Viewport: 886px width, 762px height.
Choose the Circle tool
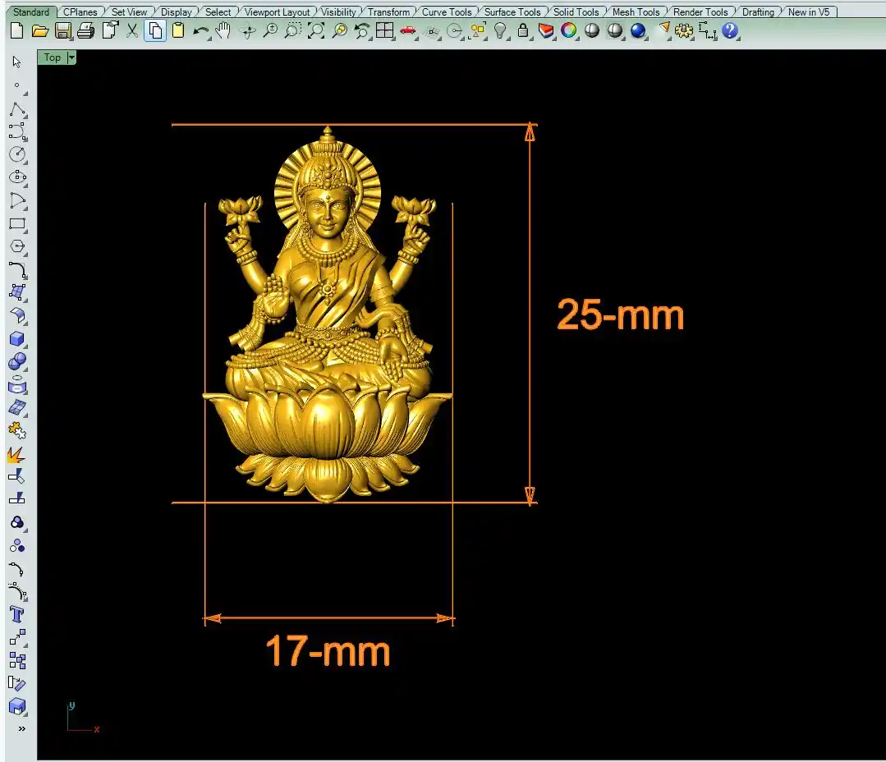[x=17, y=154]
